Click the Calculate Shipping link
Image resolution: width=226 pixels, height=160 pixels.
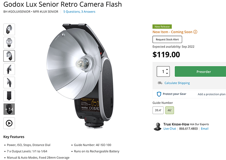point(177,83)
